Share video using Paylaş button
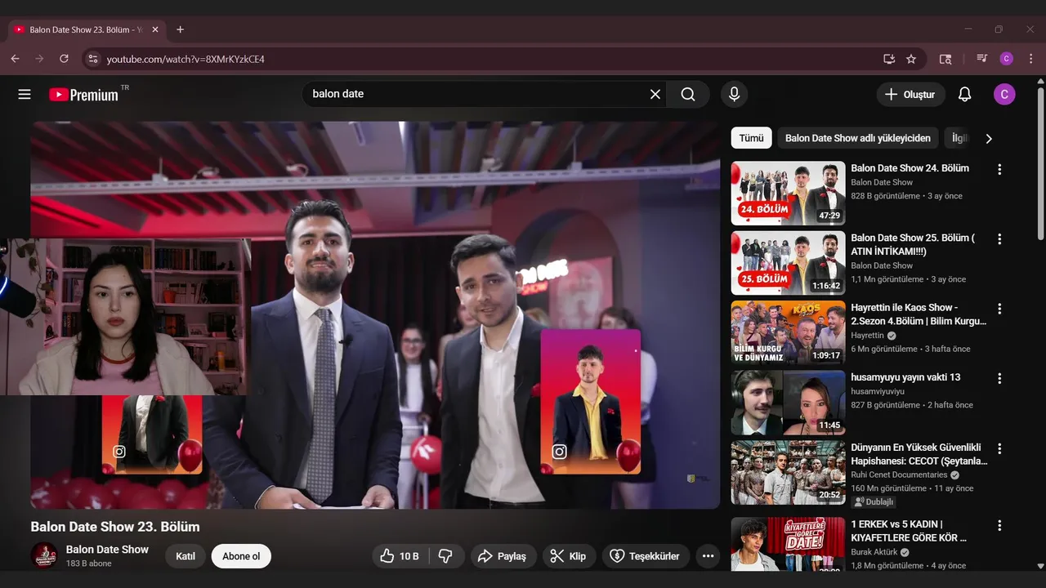The image size is (1046, 588). [503, 556]
